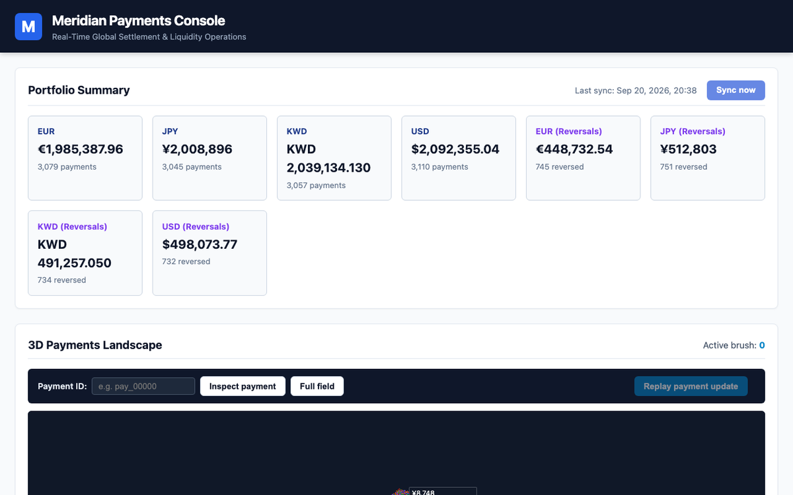
Task: Select the KWD 2,039,134.130 card
Action: coord(334,158)
